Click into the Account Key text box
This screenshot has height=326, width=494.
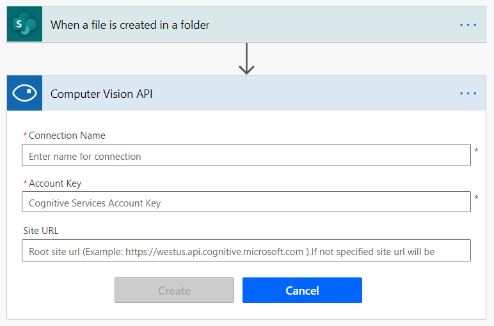coord(246,203)
